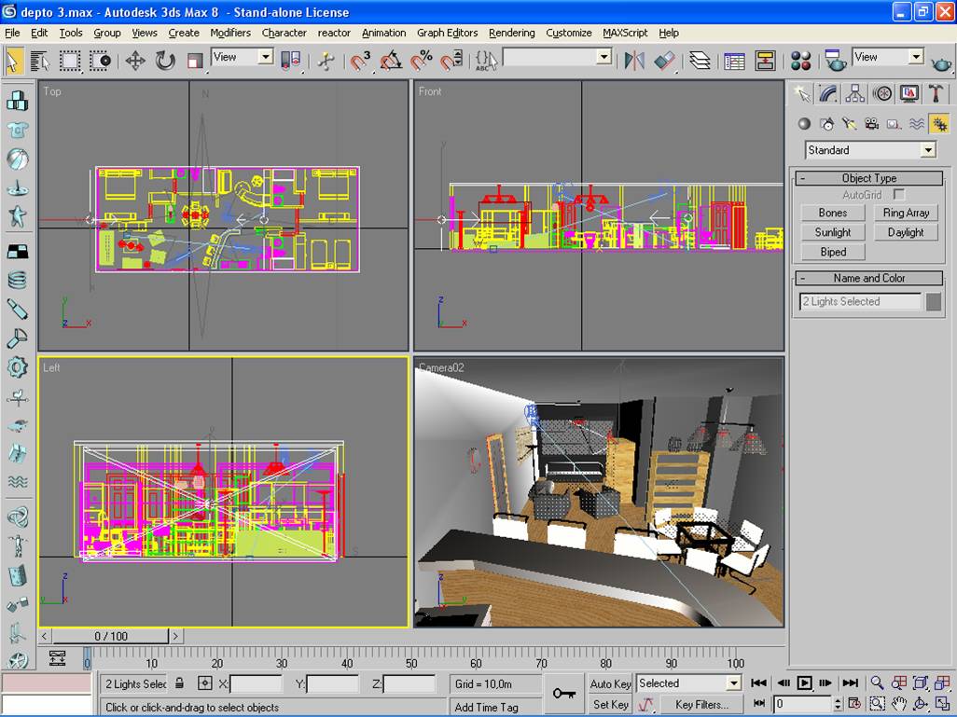
Task: Switch to Modify panel tab
Action: click(x=828, y=93)
